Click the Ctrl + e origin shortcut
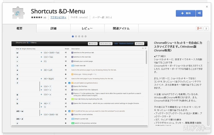The height and width of the screenshot is (135, 214). (x=47, y=94)
